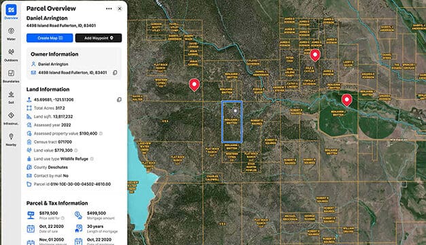426x245 pixels.
Task: Show info for Land value
Action: pos(76,150)
